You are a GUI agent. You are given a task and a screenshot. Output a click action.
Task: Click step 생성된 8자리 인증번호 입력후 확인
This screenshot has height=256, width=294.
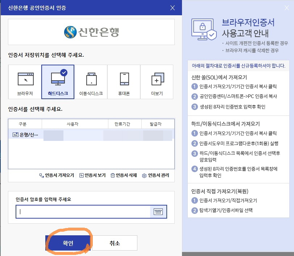[x=232, y=107]
